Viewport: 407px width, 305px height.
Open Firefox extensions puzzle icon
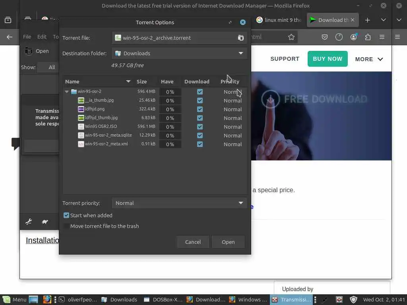point(368,37)
